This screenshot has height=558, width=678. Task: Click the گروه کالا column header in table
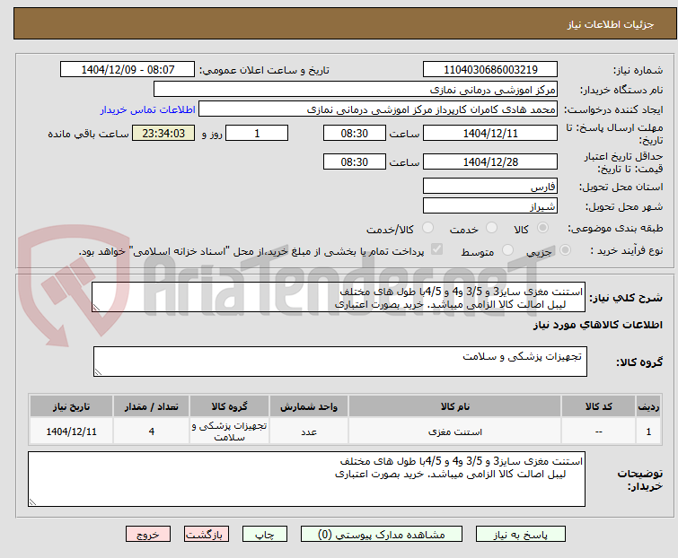click(x=229, y=406)
